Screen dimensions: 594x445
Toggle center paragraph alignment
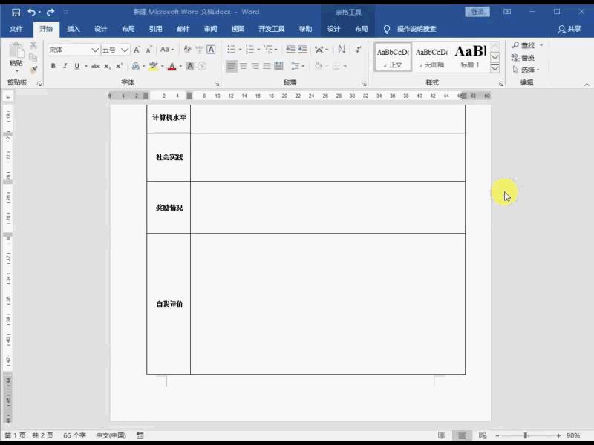point(243,65)
